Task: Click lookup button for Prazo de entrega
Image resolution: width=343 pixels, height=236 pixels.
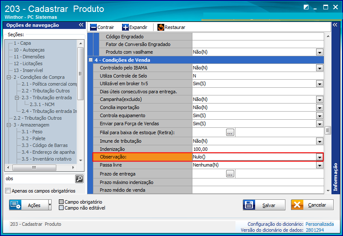Action: 230,174
